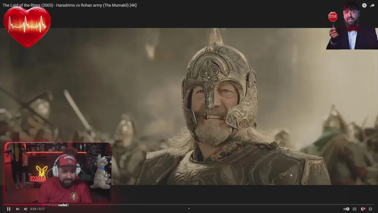Exit full screen mode

[370, 209]
